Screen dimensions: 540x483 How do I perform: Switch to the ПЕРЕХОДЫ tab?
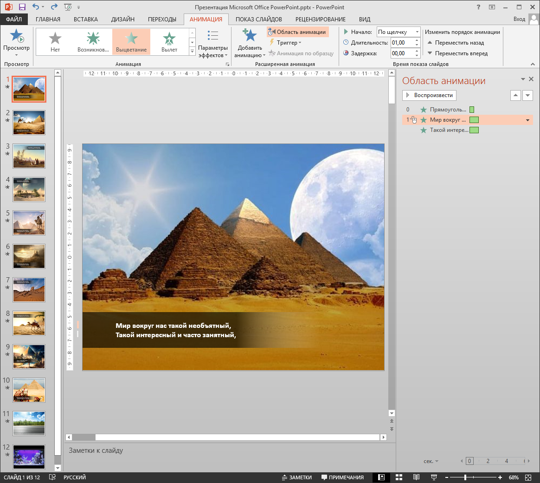coord(162,20)
